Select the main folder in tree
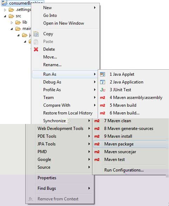This screenshot has width=169, height=206. tap(27, 29)
